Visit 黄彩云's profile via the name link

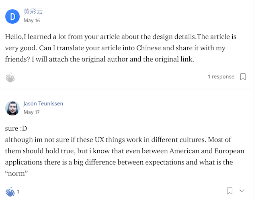click(x=33, y=12)
